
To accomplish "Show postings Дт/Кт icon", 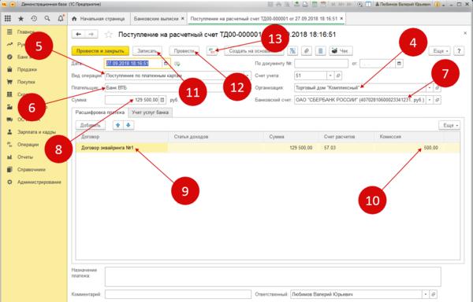I will tap(212, 51).
